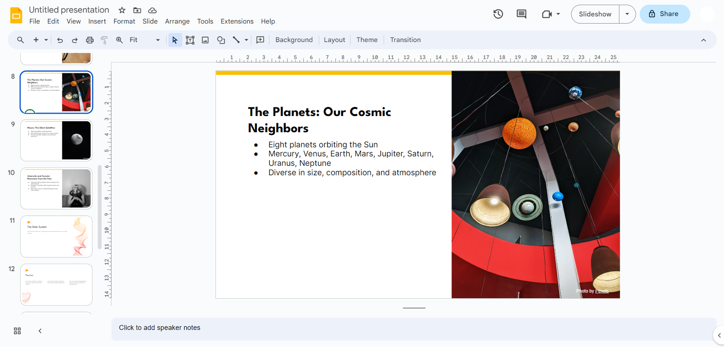
Task: Click the Background button
Action: (294, 40)
